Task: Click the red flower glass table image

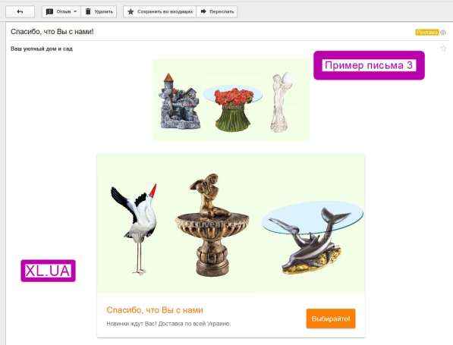Action: tap(233, 108)
